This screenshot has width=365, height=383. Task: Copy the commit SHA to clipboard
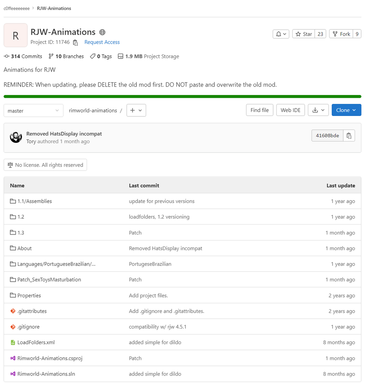349,135
